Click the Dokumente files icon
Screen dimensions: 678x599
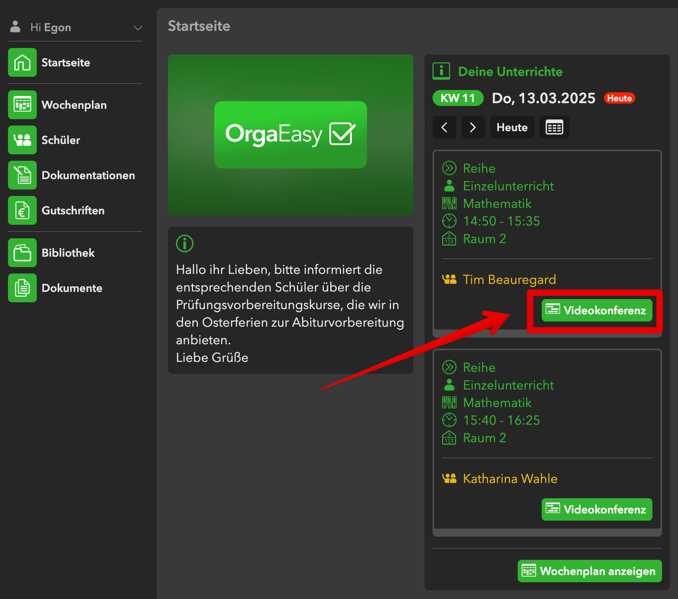(x=22, y=288)
